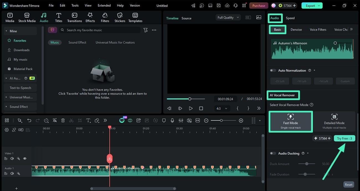Open the Titles panel
The image size is (360, 191).
click(x=58, y=18)
